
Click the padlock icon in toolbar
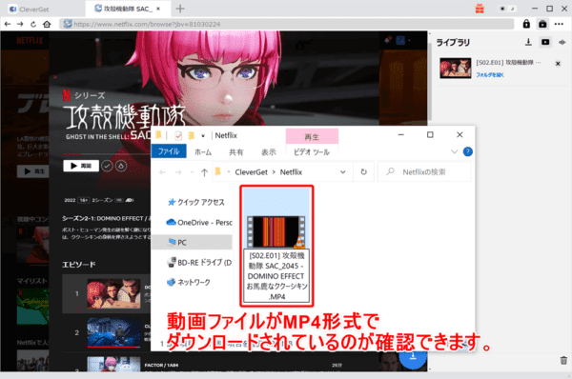click(526, 24)
